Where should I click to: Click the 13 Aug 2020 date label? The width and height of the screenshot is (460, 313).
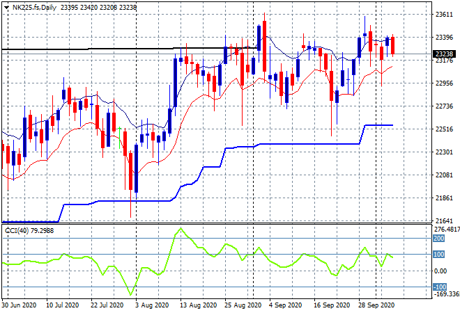click(199, 305)
